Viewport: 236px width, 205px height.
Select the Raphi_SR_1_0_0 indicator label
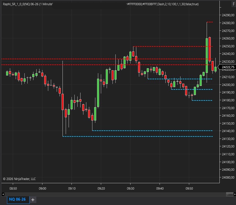[28, 4]
